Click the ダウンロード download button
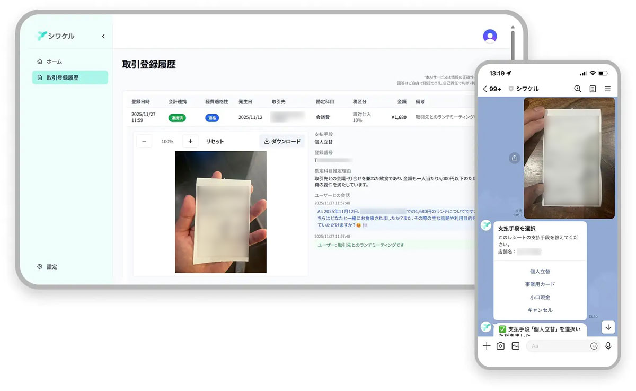 coord(282,141)
